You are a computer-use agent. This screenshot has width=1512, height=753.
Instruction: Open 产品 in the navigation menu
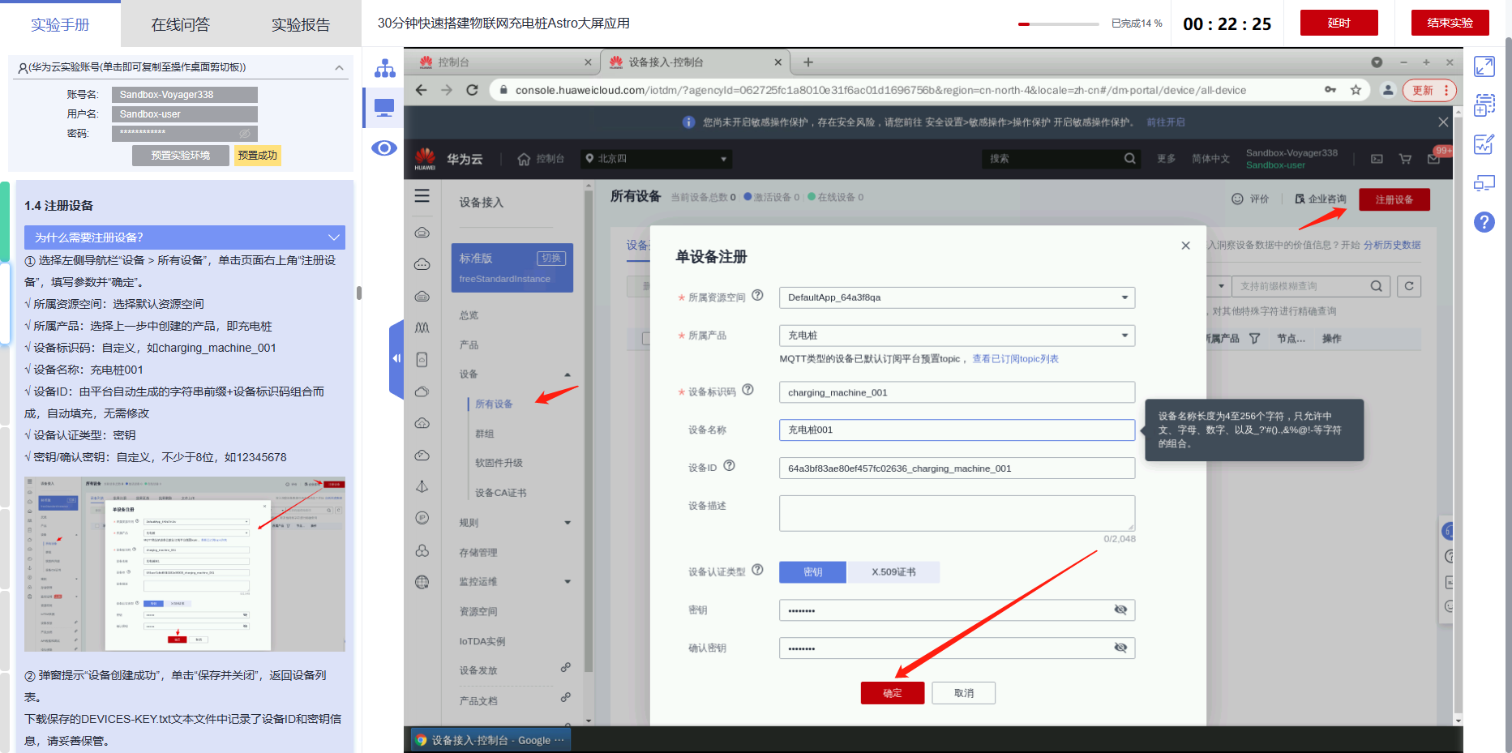469,344
